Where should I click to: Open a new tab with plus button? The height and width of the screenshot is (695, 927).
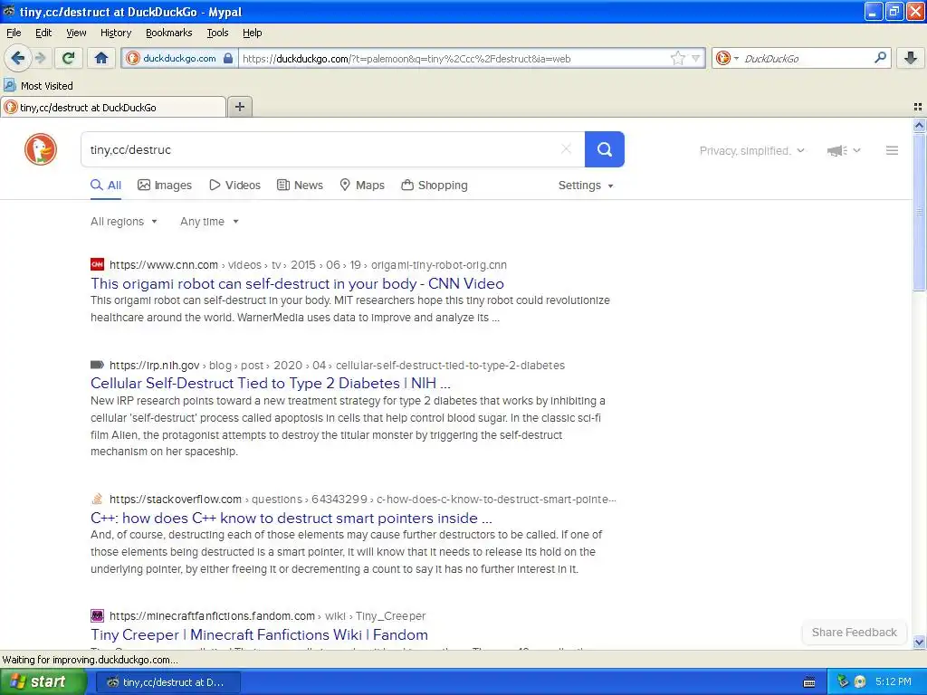(239, 107)
